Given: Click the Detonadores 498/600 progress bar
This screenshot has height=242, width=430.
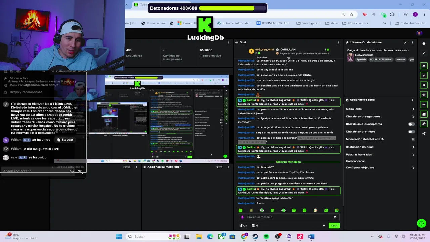Looking at the screenshot, I should (x=208, y=8).
